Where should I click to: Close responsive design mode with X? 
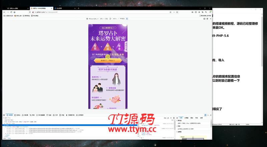(x=211, y=19)
